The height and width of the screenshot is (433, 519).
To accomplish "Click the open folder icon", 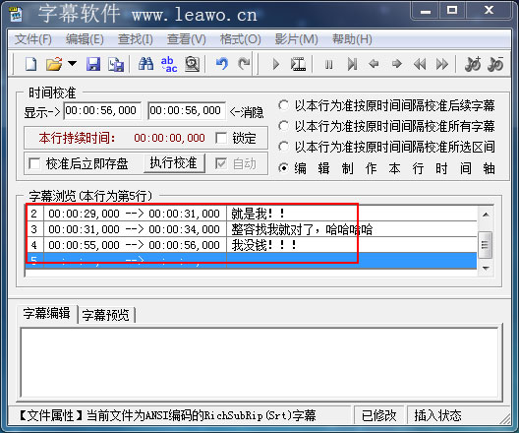I will click(54, 64).
